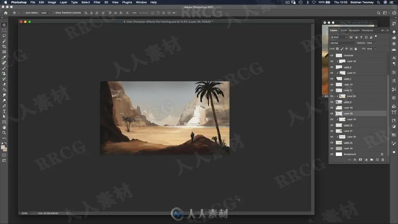
Task: Delete layer with the trash icon
Action: [383, 160]
